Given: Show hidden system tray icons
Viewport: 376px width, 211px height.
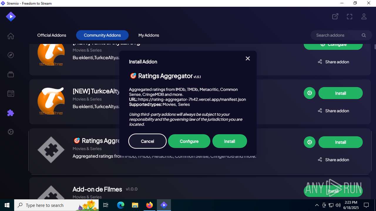Looking at the screenshot, I should coord(317,205).
